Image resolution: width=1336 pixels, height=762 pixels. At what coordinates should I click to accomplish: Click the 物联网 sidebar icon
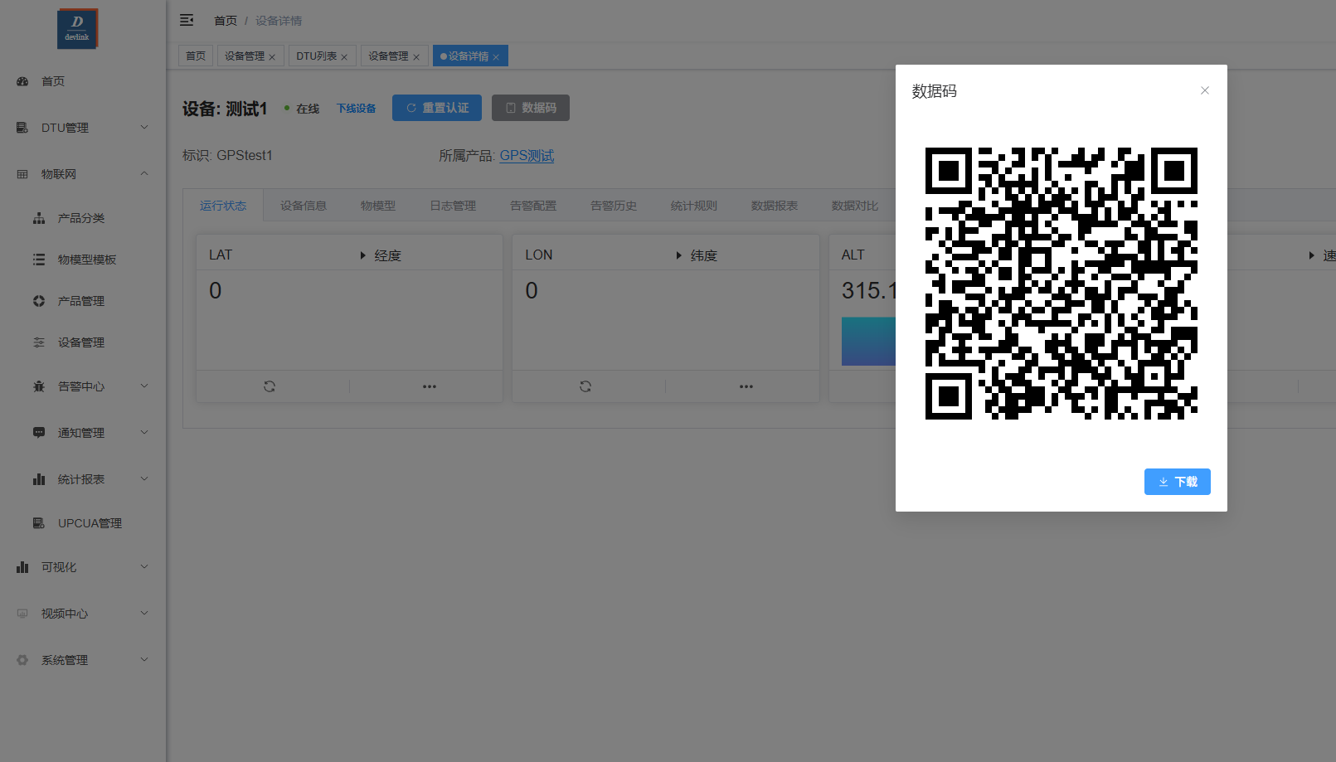tap(22, 174)
